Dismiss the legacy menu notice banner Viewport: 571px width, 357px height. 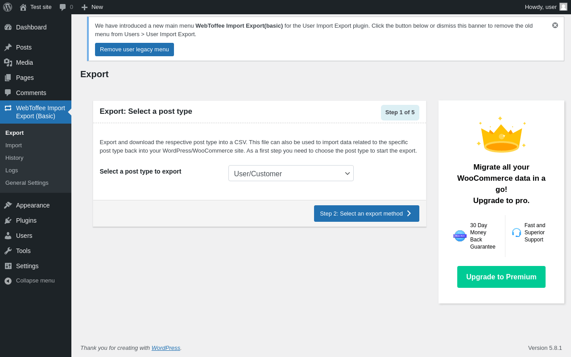[x=555, y=25]
